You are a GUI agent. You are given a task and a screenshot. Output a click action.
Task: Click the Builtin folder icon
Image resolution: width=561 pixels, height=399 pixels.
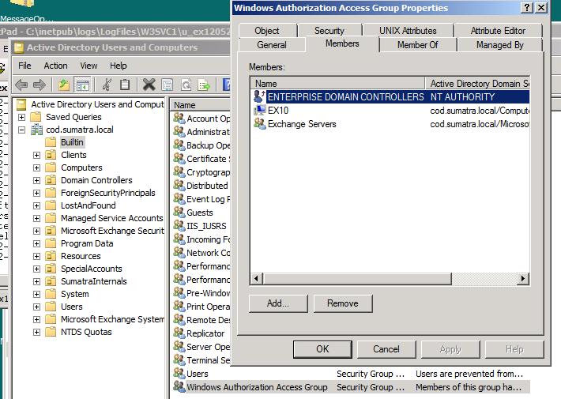click(x=51, y=142)
